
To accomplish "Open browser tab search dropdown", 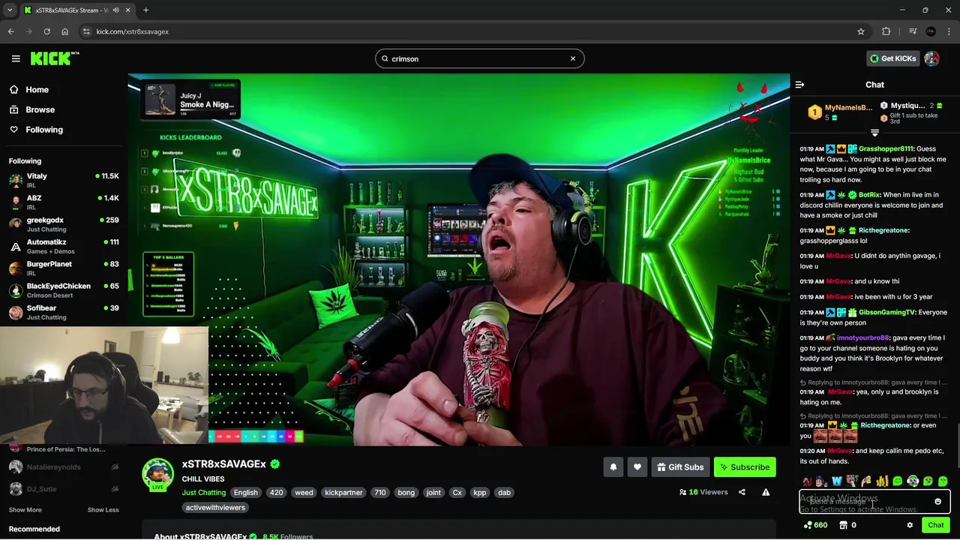I will (x=9, y=10).
